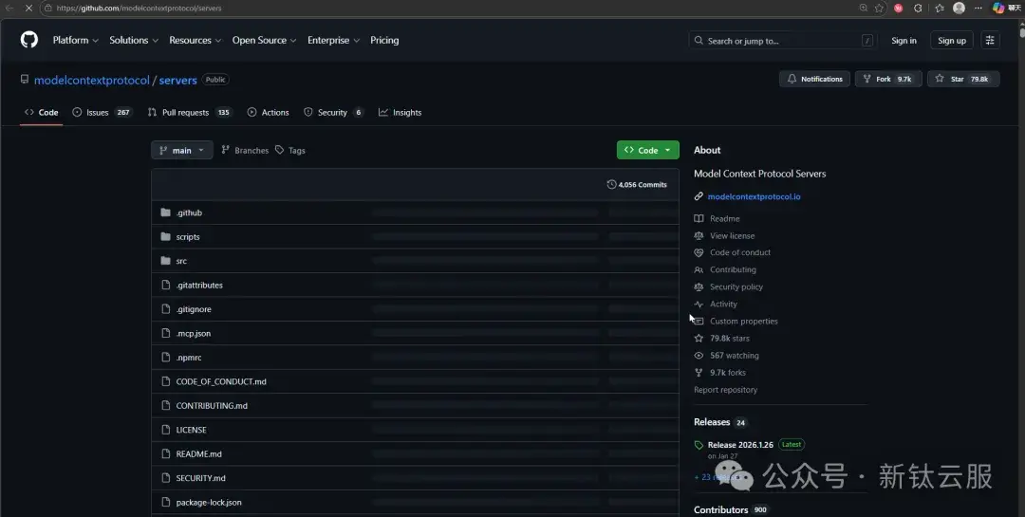Open browser extensions puzzle icon
This screenshot has width=1025, height=517.
(x=918, y=8)
